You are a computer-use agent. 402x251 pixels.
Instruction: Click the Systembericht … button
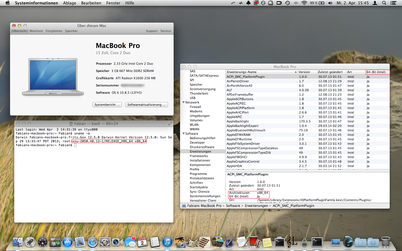click(107, 105)
